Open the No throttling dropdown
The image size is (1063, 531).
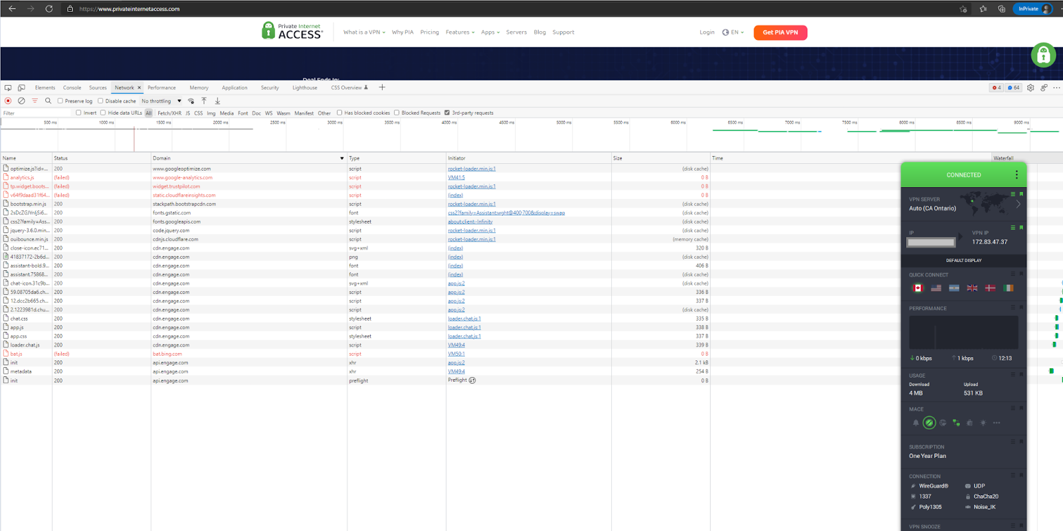[x=161, y=101]
